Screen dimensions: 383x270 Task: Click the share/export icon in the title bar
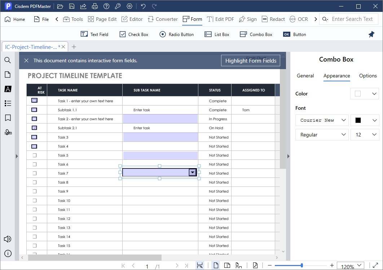(83, 6)
